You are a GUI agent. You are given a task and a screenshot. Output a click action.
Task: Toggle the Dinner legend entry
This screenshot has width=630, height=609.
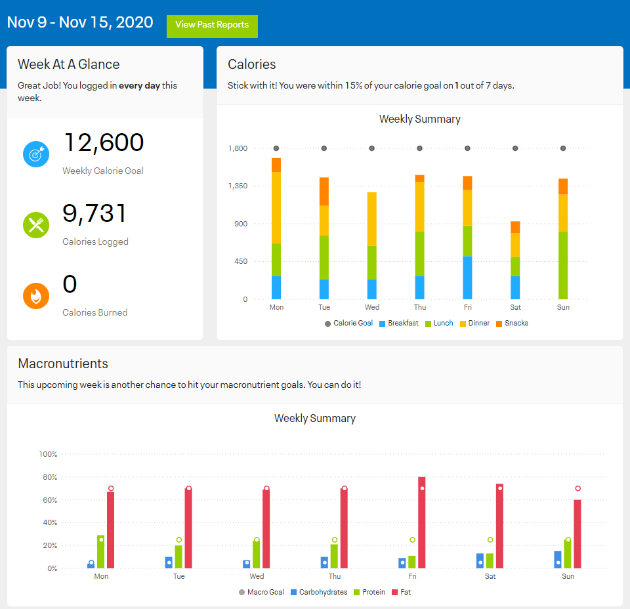point(474,324)
